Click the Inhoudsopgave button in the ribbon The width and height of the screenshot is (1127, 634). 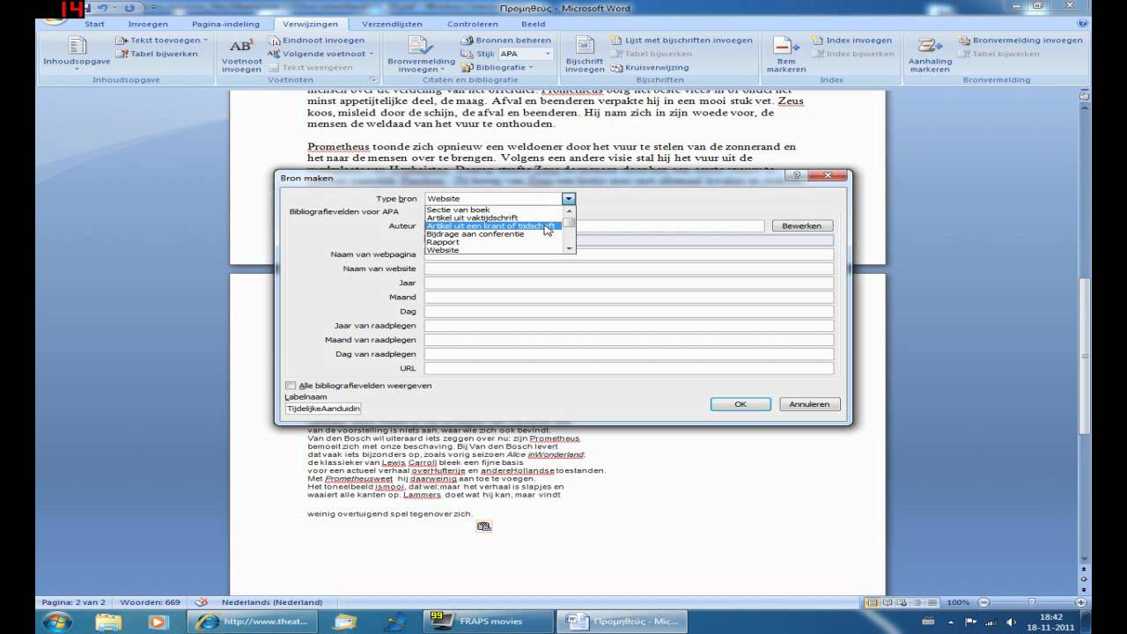tap(77, 55)
